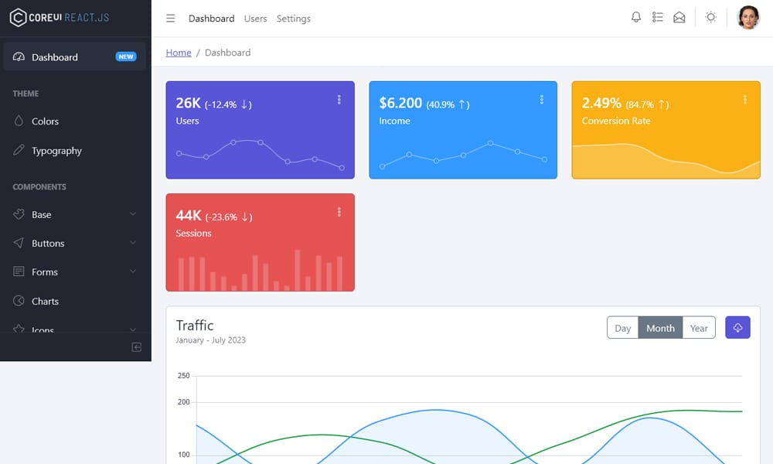Download traffic data with the cloud button

tap(737, 327)
